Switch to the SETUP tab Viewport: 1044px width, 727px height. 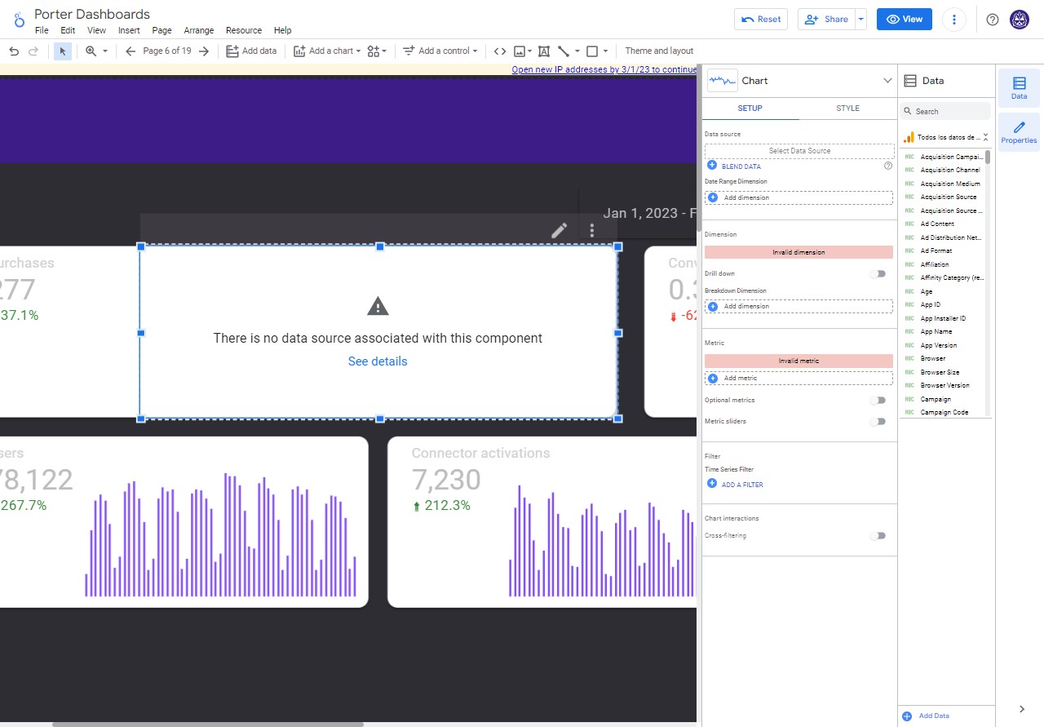tap(750, 109)
